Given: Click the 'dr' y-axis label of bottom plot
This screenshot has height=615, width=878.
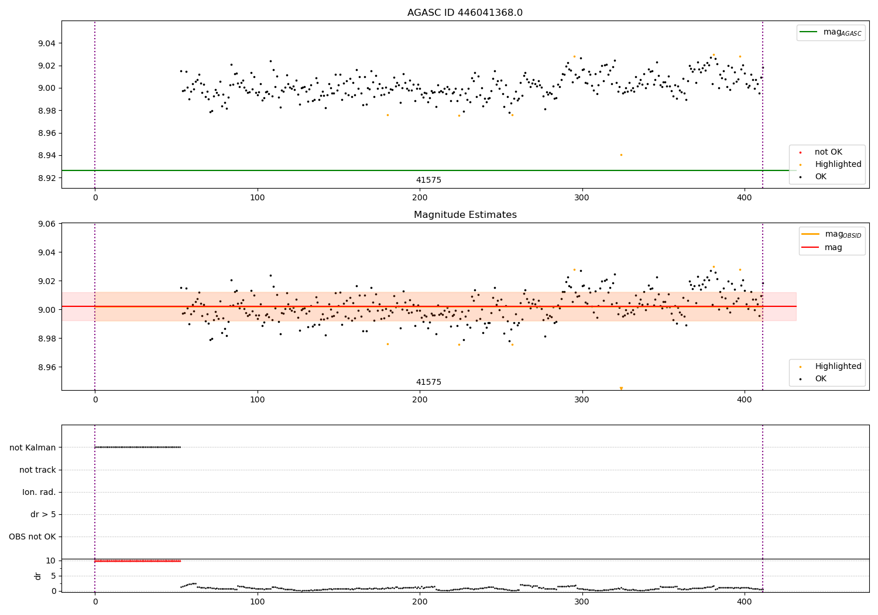Looking at the screenshot, I should (38, 576).
